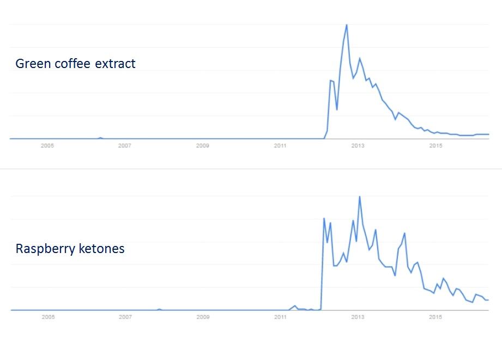Click the small 2011 bump on raspberry ketones line

[295, 306]
